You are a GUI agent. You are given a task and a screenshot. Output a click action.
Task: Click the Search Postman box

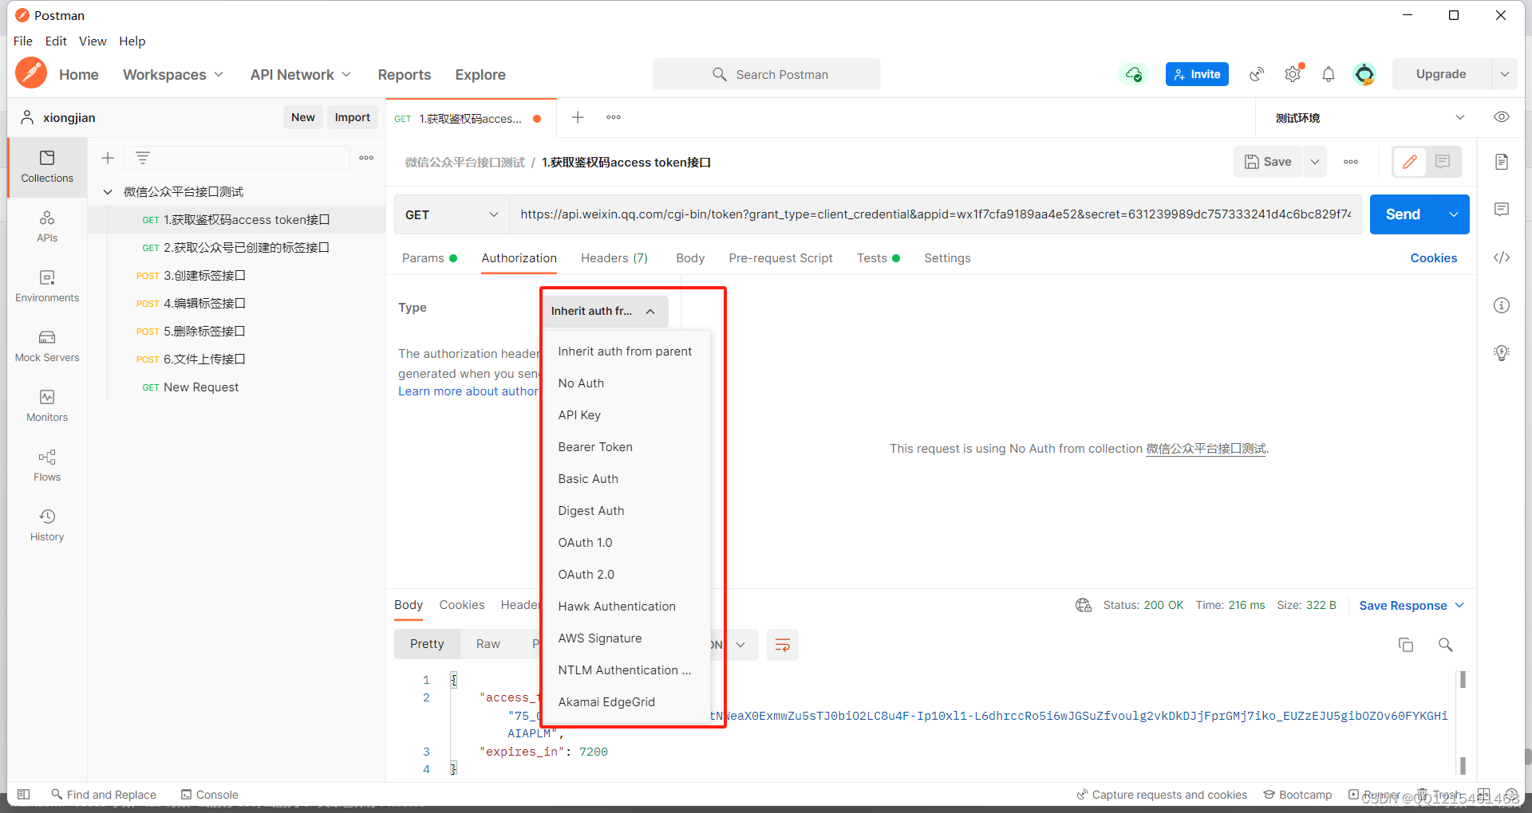(766, 74)
